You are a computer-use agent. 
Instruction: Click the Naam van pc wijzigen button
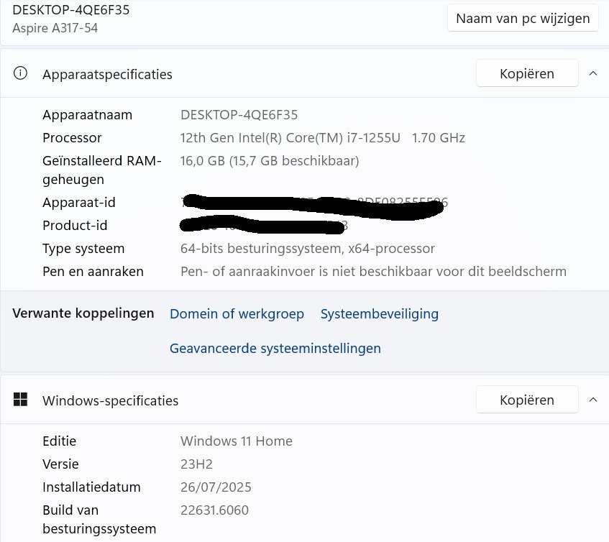coord(523,18)
